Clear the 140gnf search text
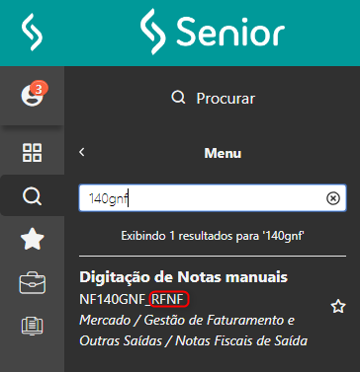Viewport: 360px width, 372px height. [x=333, y=198]
